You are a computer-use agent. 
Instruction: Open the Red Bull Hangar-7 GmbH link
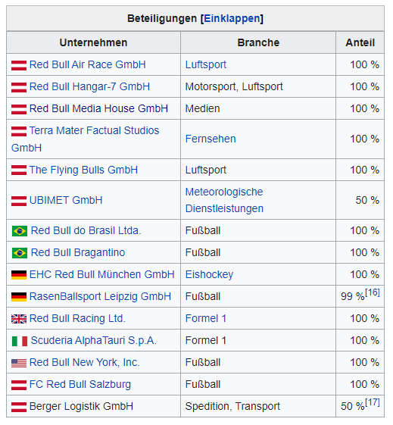point(89,86)
